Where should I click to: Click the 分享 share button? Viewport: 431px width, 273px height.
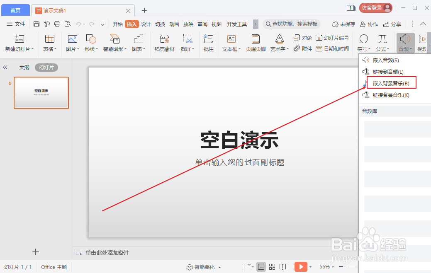click(x=392, y=24)
